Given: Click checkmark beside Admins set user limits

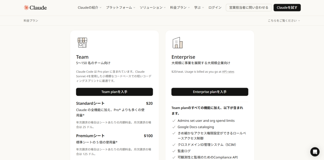Looking at the screenshot, I should [x=174, y=121].
